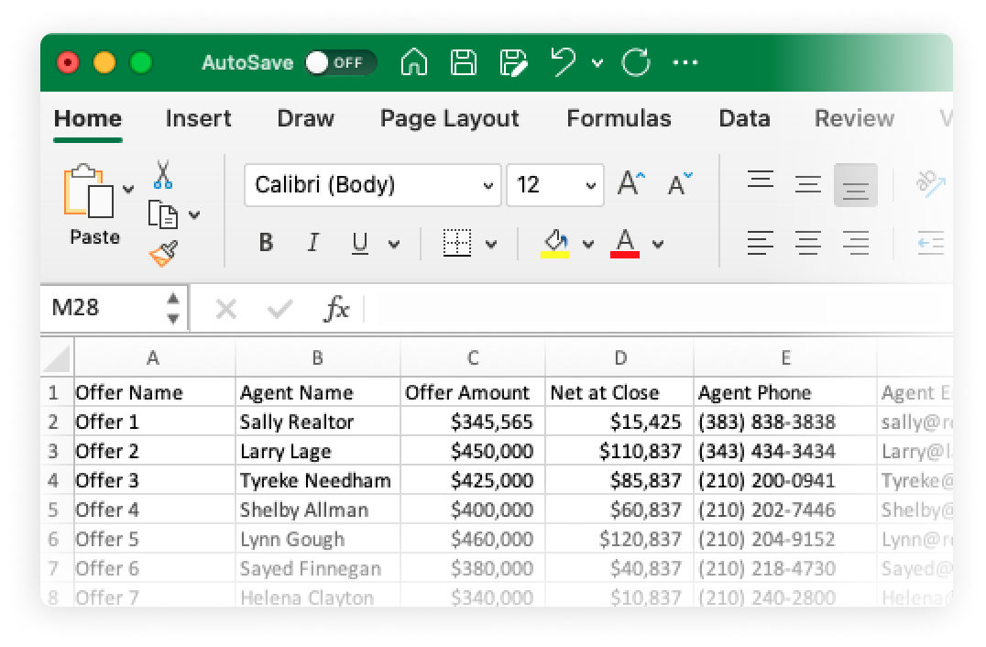Click the Format Painter brush icon
The width and height of the screenshot is (986, 647).
tap(163, 253)
